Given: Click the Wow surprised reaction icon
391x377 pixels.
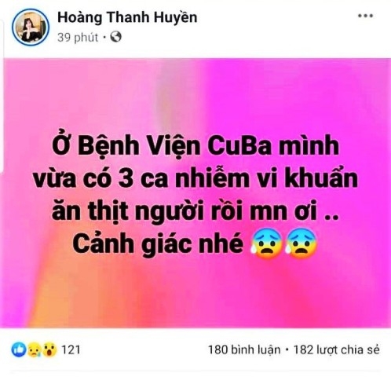Looking at the screenshot, I should (x=49, y=350).
